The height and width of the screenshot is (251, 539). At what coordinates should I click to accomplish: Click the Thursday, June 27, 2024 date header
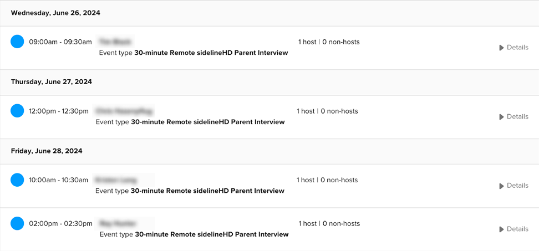pyautogui.click(x=52, y=82)
